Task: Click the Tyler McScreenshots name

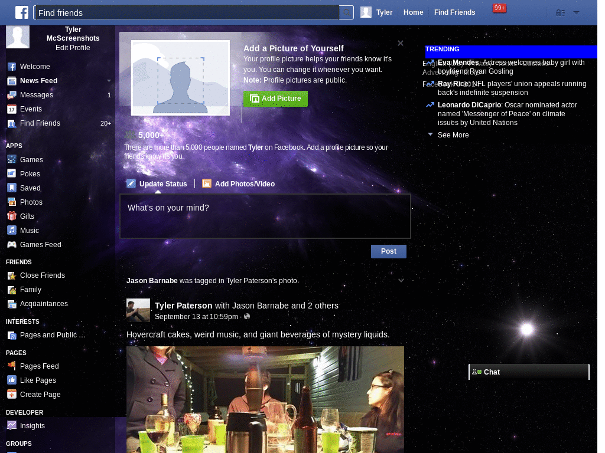Action: click(73, 34)
